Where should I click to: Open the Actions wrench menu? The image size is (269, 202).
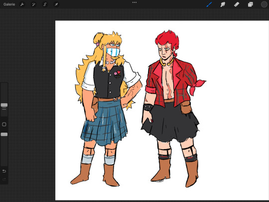[x=22, y=4]
